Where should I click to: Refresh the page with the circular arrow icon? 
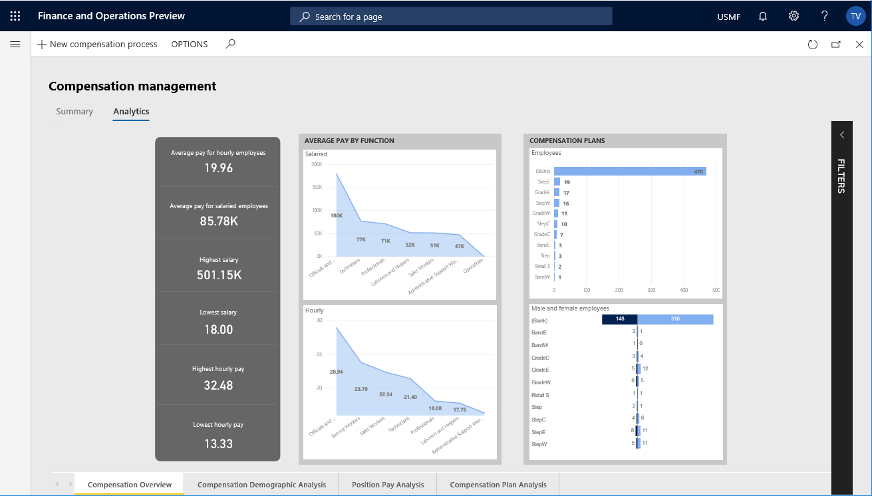click(813, 44)
